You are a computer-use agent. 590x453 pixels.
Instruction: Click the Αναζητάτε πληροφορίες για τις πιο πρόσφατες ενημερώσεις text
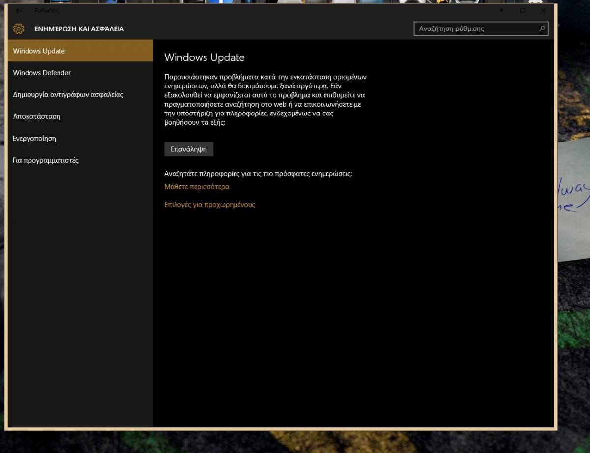[x=258, y=174]
